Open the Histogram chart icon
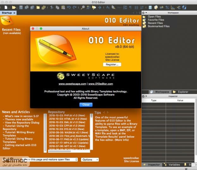The image size is (197, 170). 173,7
